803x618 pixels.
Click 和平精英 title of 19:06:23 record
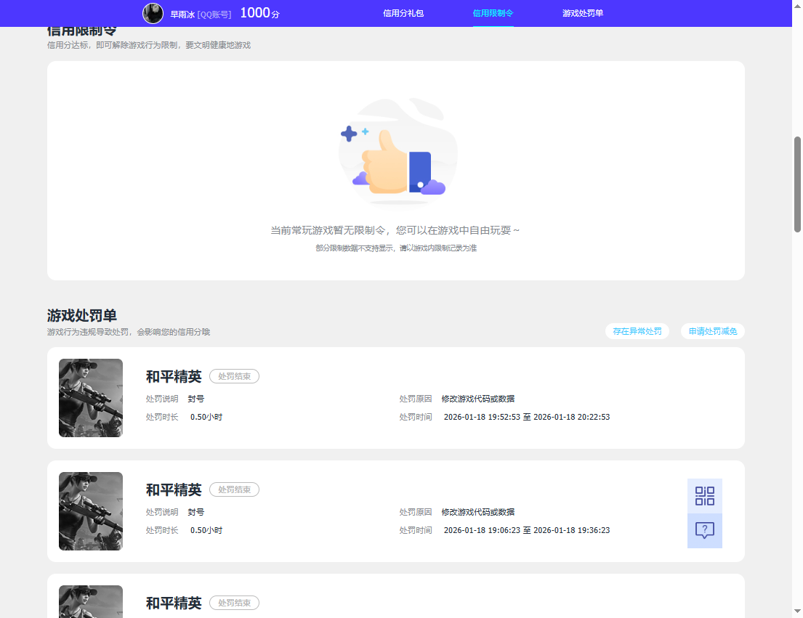point(174,490)
